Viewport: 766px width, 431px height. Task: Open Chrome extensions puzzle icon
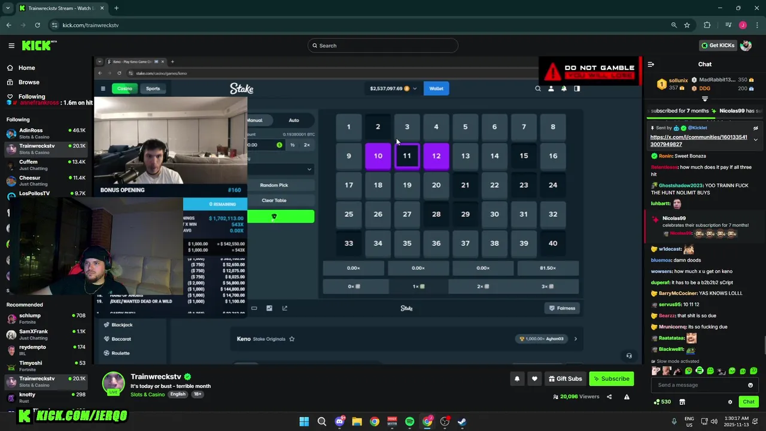(x=707, y=25)
